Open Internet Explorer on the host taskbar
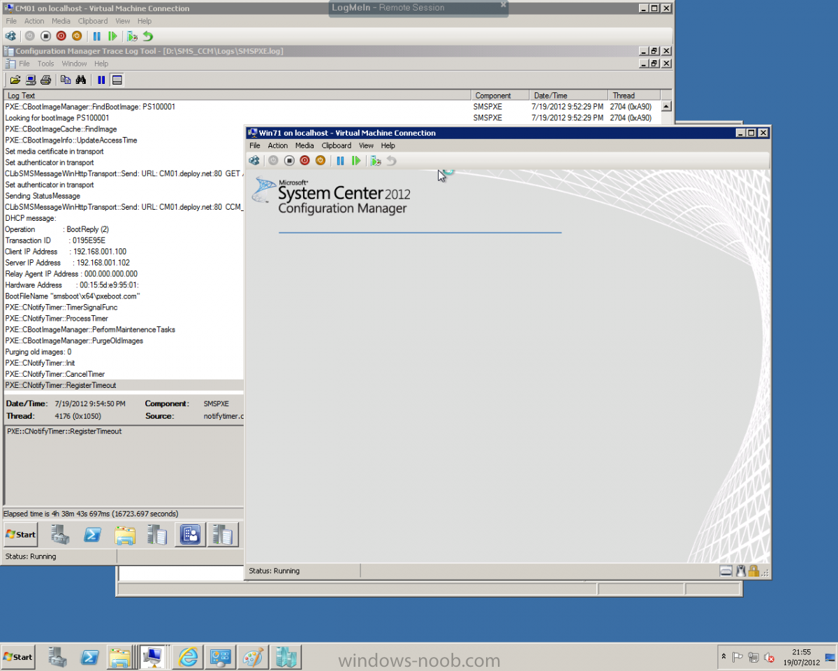The image size is (838, 671). [189, 657]
